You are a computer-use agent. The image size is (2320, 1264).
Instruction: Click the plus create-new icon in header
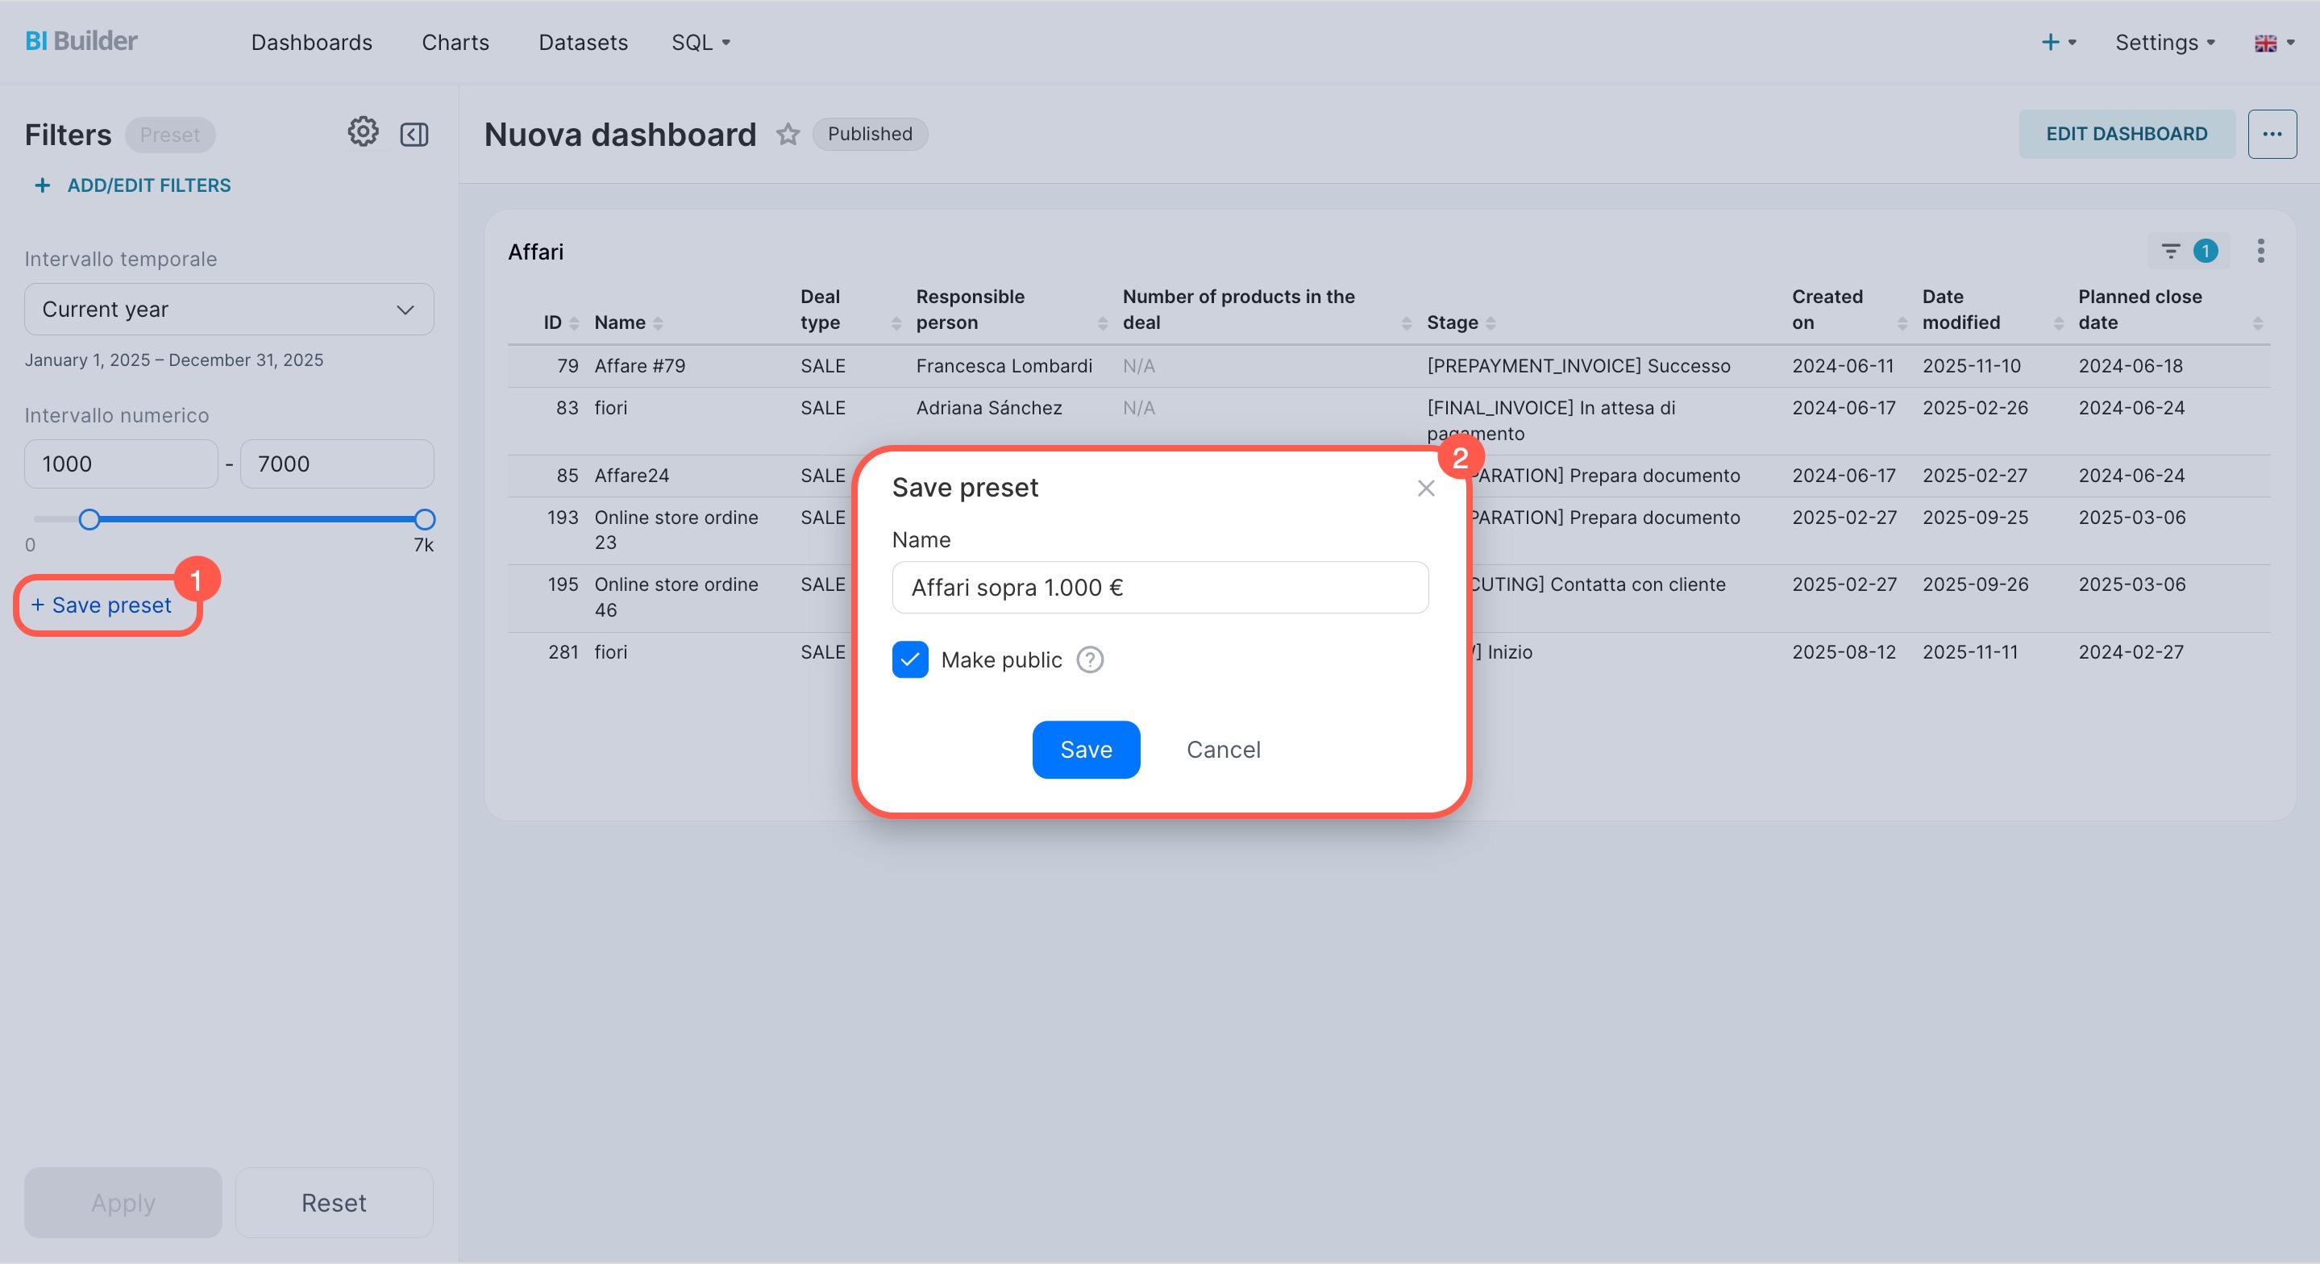(2051, 43)
